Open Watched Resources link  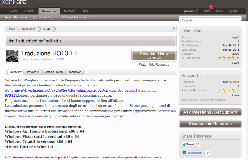coord(74,17)
